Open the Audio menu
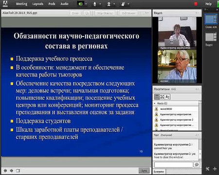Screen dimensions: 219x175 (64, 4)
